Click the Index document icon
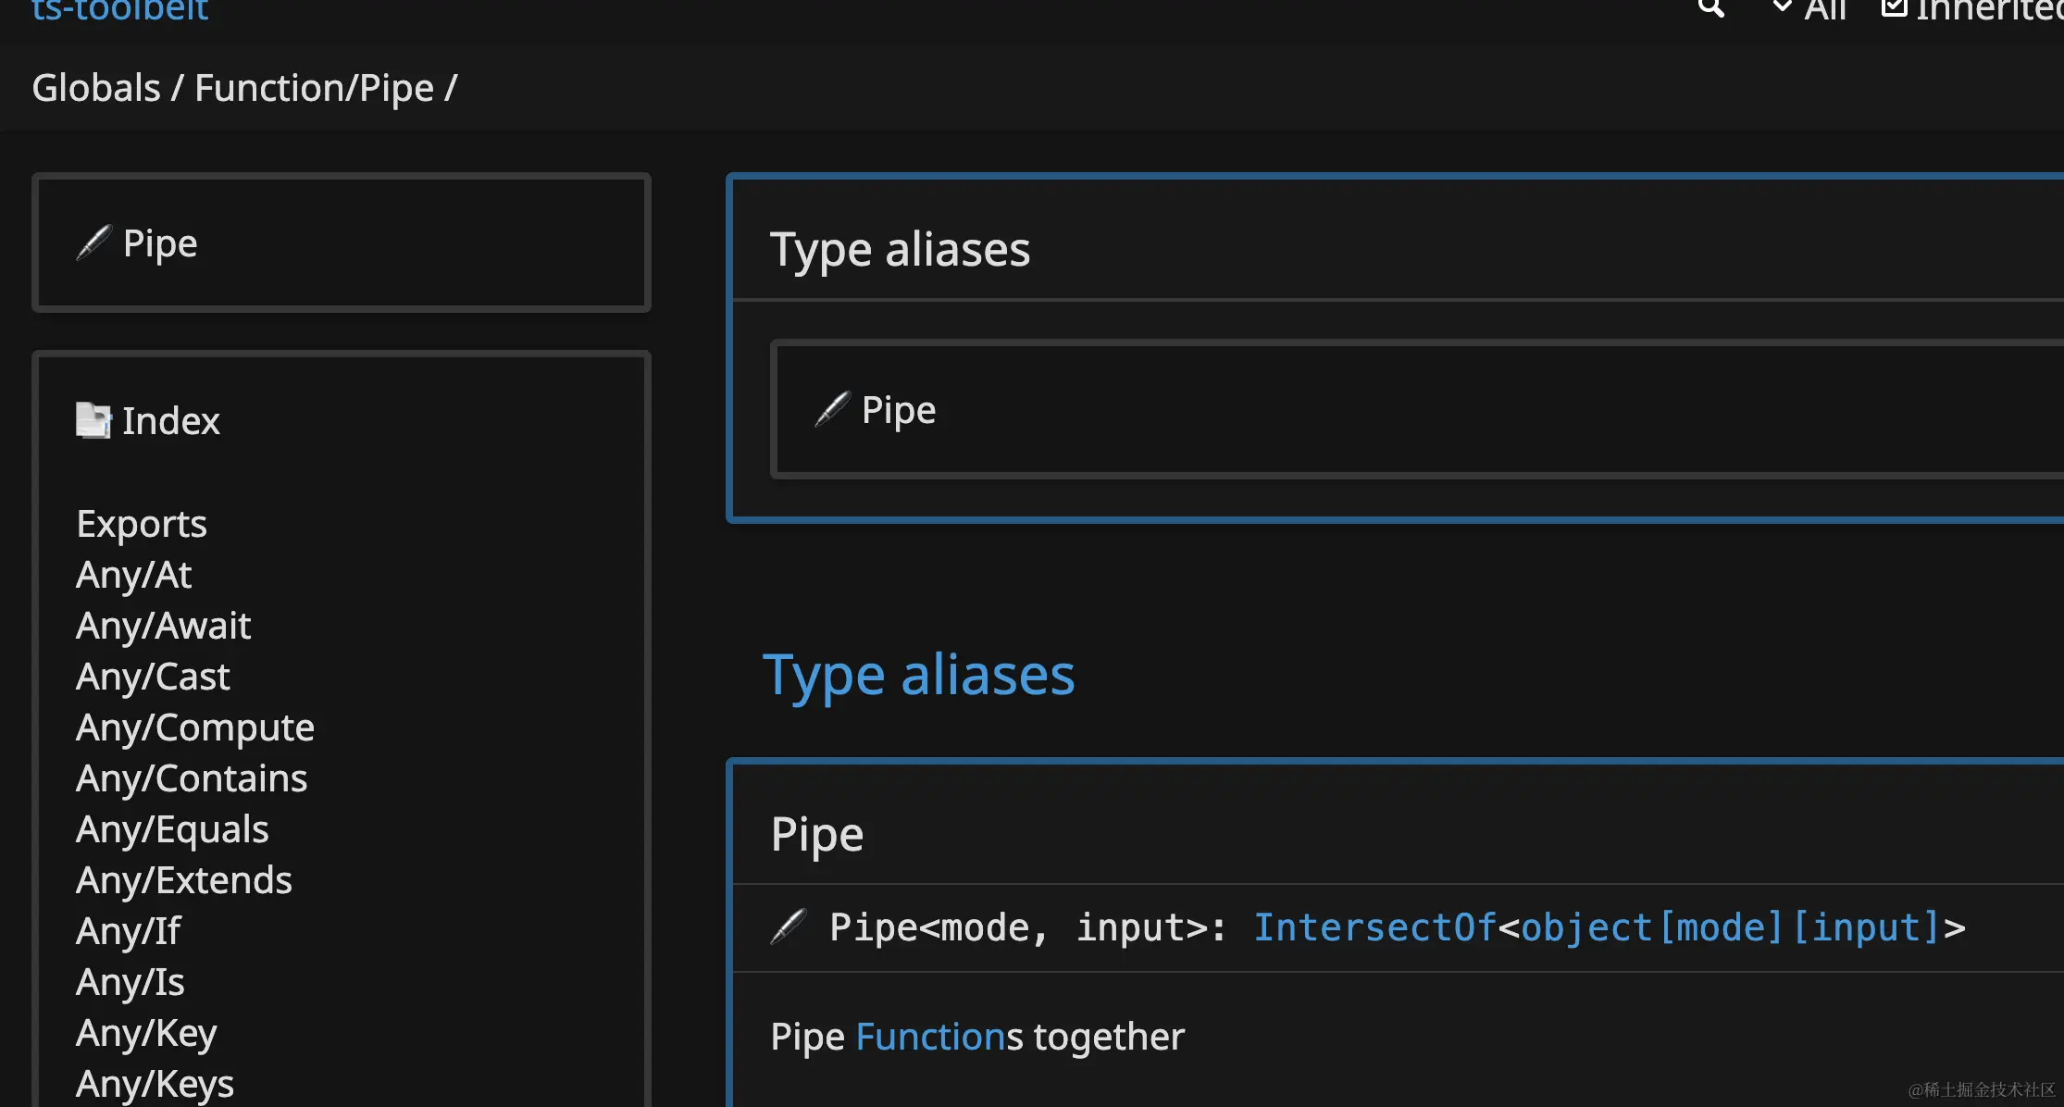 [93, 420]
